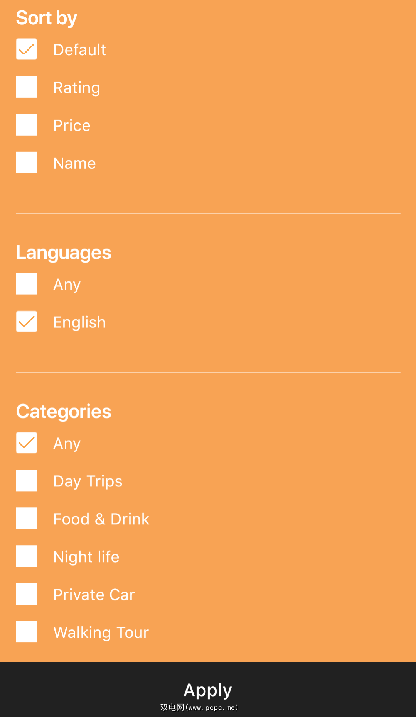Select the Private Car checkbox
Viewport: 416px width, 717px height.
click(x=27, y=594)
